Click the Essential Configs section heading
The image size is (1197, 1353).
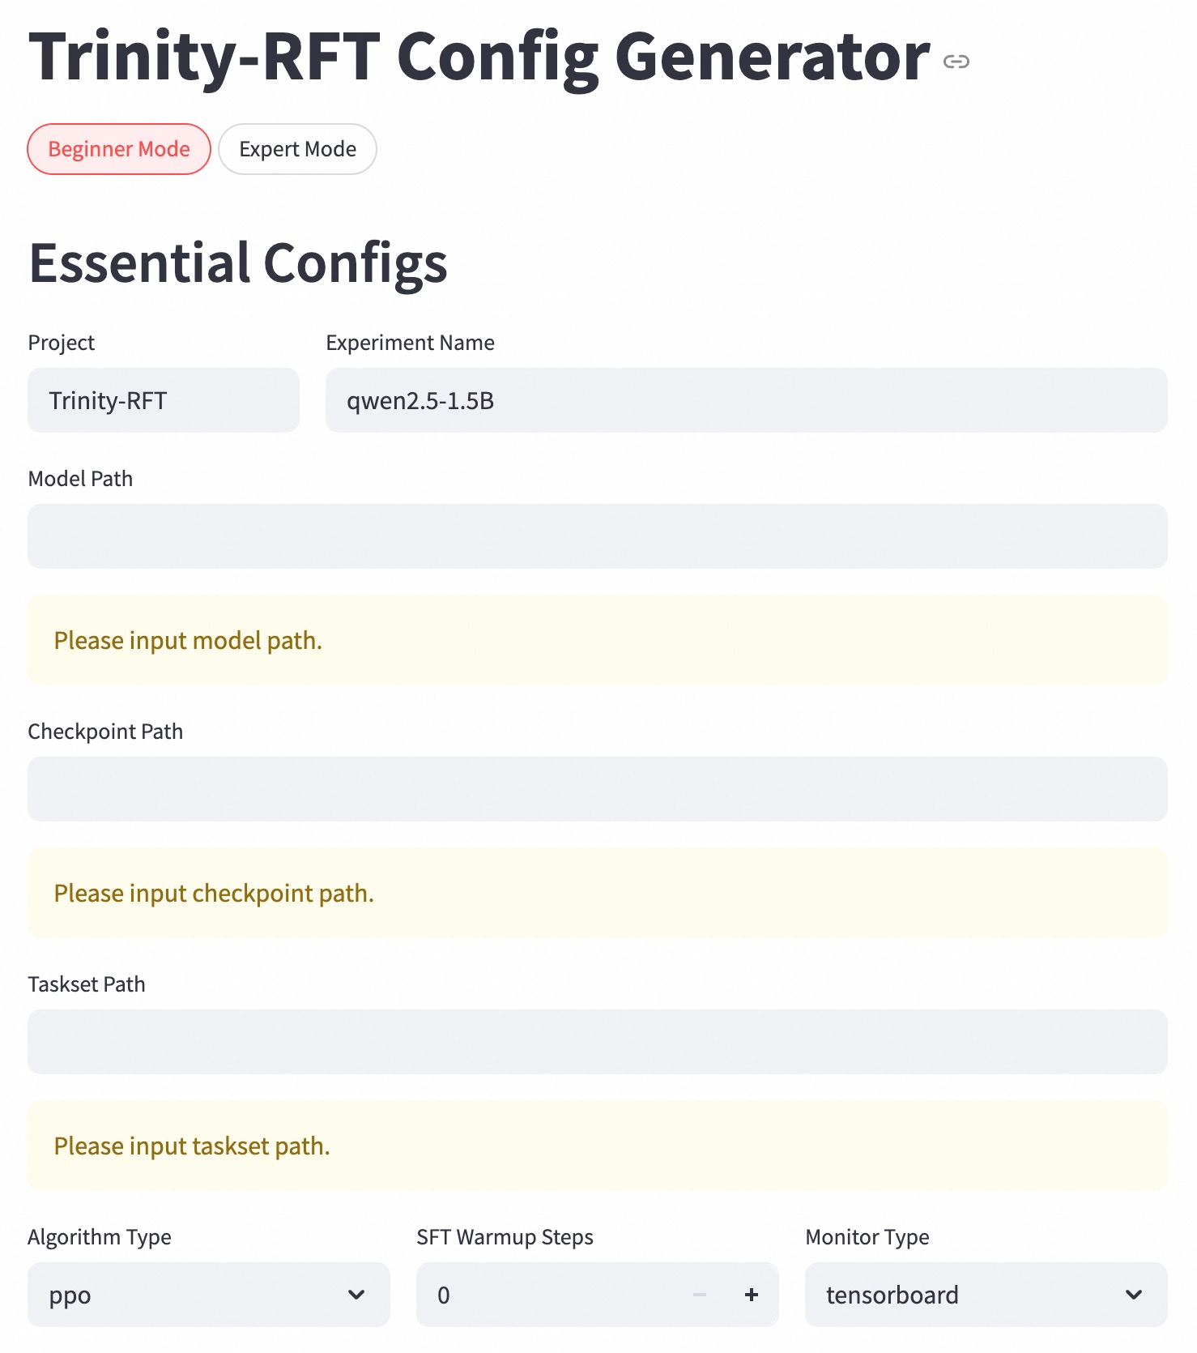238,263
